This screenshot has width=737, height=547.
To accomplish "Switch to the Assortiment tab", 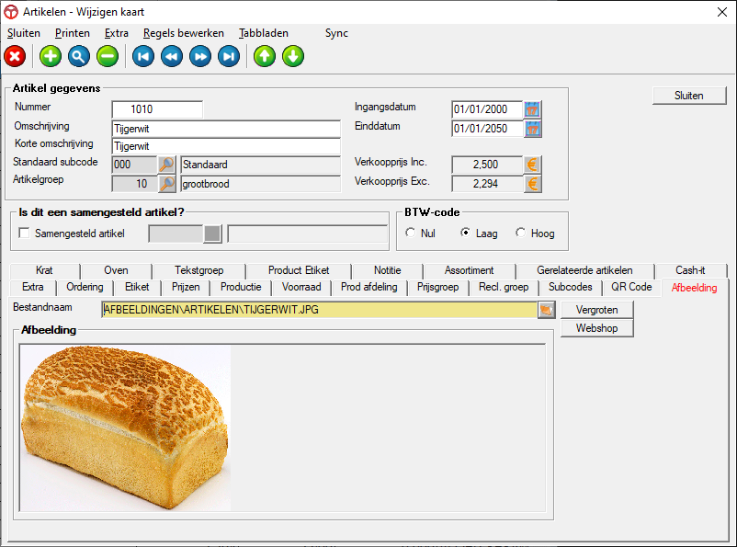I will (x=469, y=270).
